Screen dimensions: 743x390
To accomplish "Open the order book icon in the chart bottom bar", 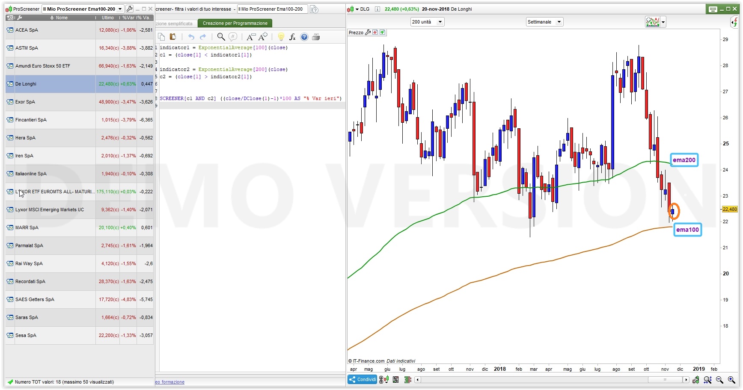I will (407, 379).
